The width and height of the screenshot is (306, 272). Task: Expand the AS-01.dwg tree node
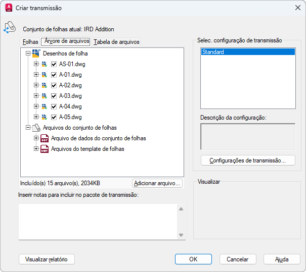36,64
